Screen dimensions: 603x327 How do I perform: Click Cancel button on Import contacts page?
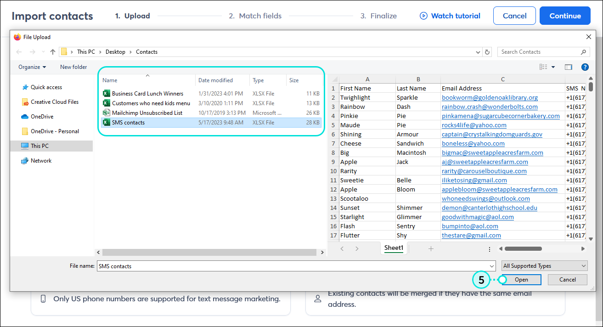[x=514, y=16]
